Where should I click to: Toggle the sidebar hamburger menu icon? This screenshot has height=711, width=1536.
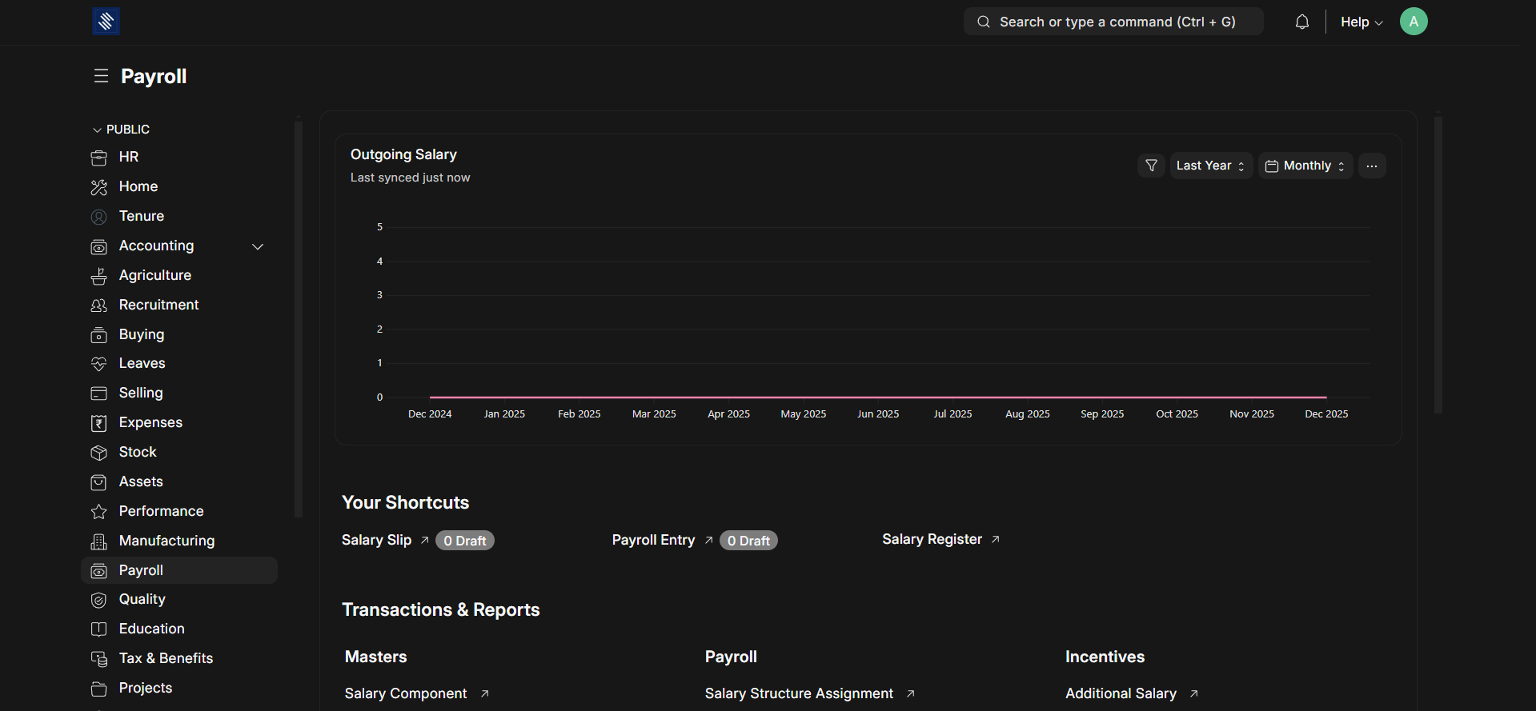tap(101, 76)
